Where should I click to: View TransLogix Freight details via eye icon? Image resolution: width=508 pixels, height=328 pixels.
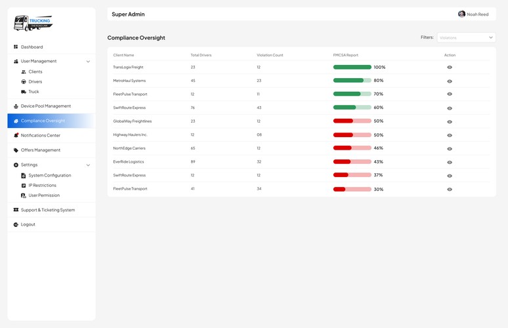click(x=450, y=68)
